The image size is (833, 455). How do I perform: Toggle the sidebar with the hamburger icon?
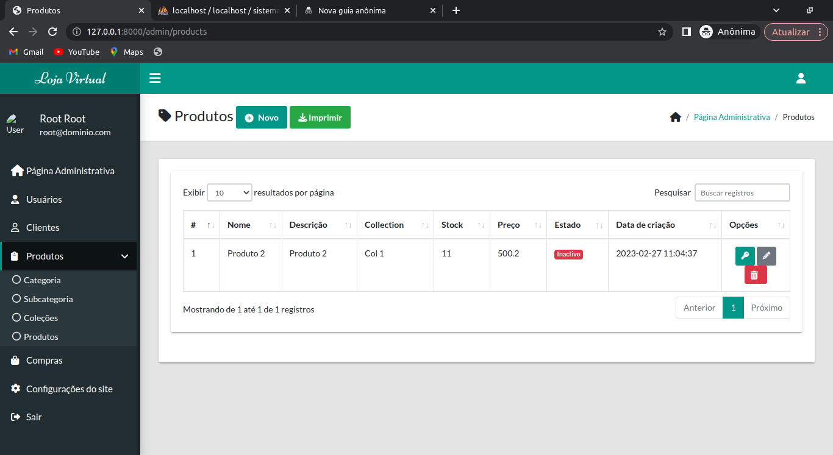tap(155, 78)
